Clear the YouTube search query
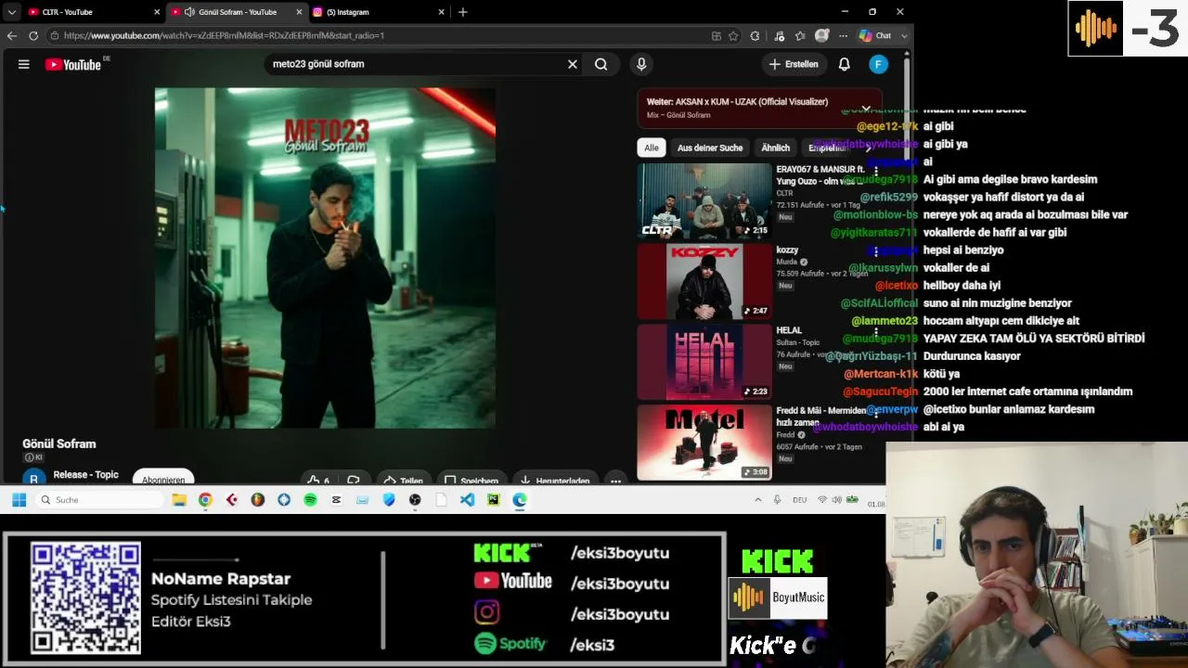The image size is (1188, 668). click(573, 64)
